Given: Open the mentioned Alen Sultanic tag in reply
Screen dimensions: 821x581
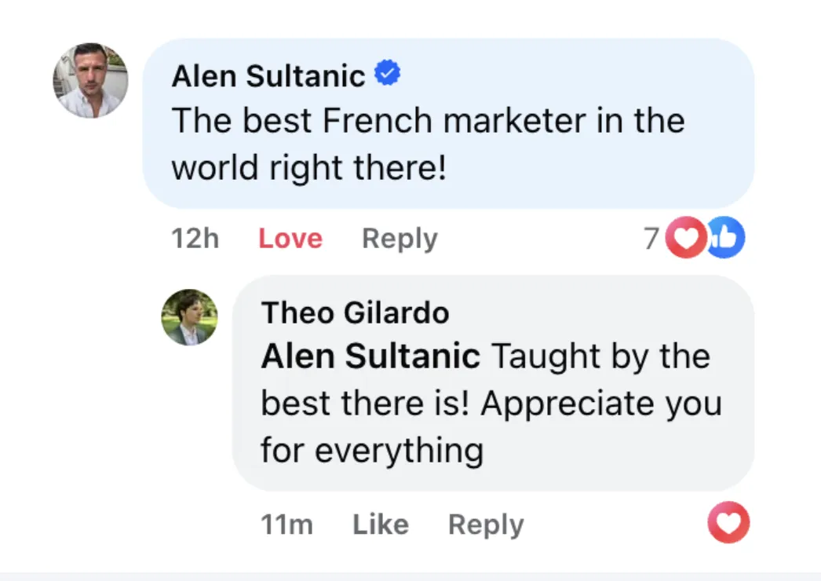Looking at the screenshot, I should [x=370, y=356].
